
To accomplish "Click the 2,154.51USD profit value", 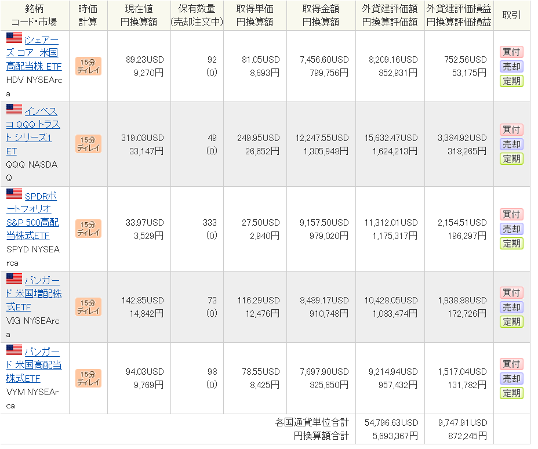I will click(x=462, y=223).
